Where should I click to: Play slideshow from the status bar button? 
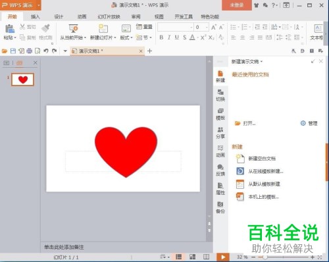coord(223,257)
